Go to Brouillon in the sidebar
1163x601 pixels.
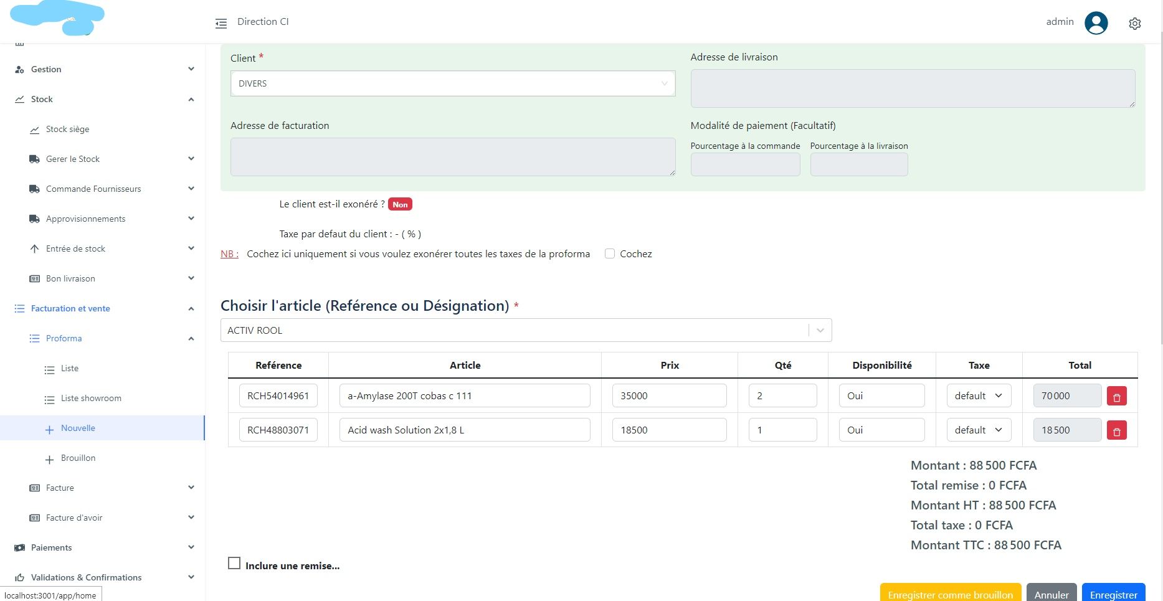coord(78,458)
